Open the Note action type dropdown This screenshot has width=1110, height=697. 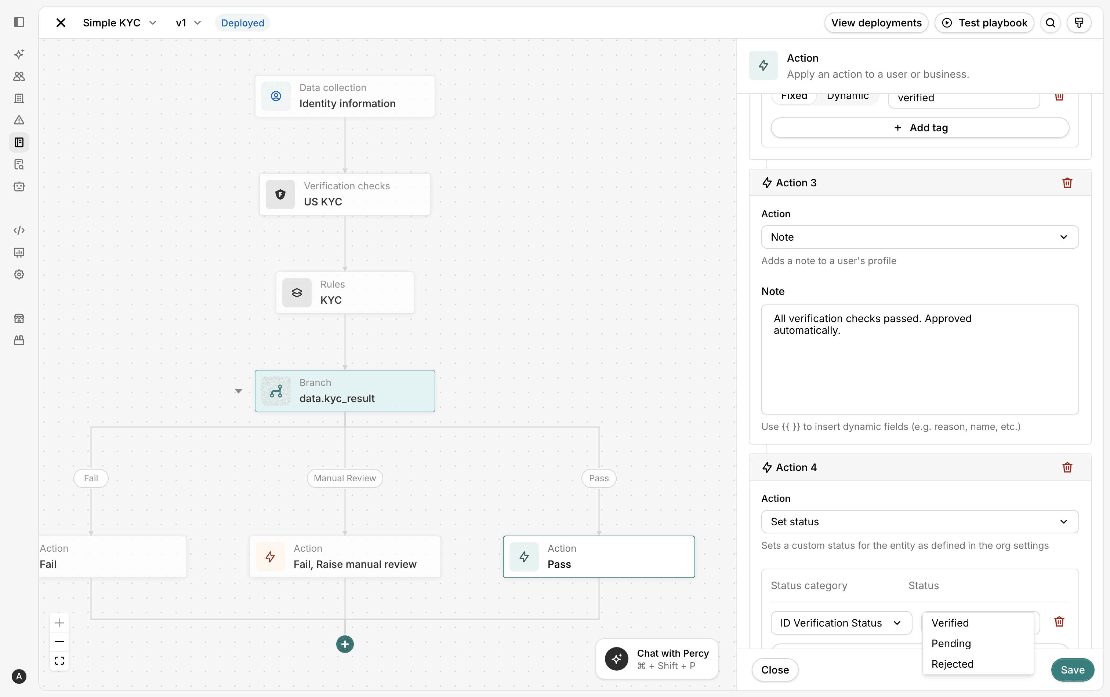click(919, 237)
